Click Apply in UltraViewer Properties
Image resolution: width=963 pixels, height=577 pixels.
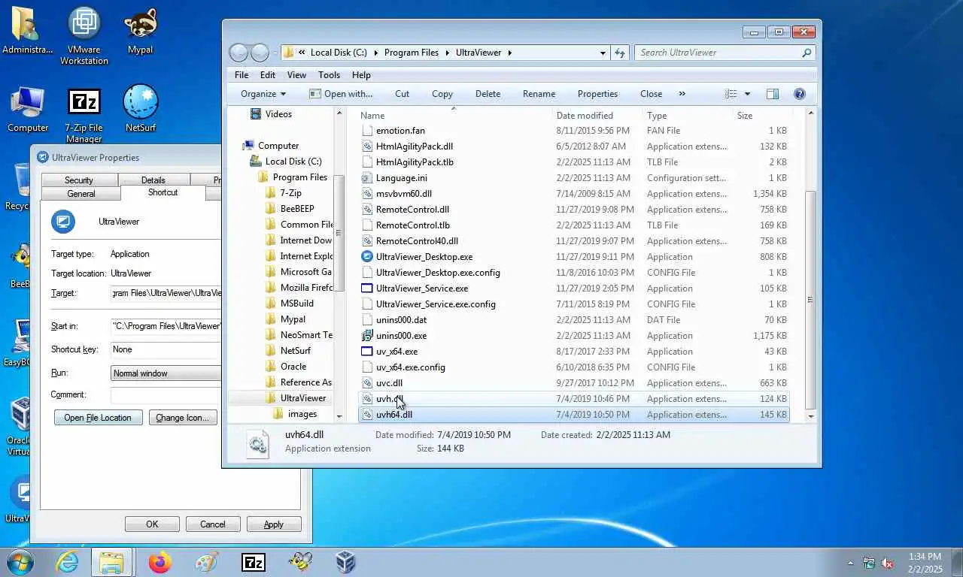pyautogui.click(x=274, y=524)
